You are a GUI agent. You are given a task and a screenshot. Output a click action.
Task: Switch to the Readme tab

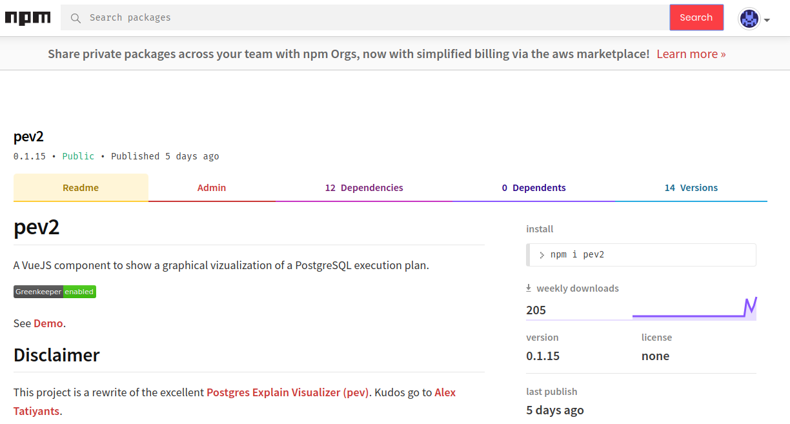81,188
